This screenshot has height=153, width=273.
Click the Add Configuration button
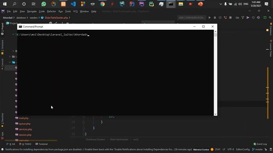coord(192,18)
